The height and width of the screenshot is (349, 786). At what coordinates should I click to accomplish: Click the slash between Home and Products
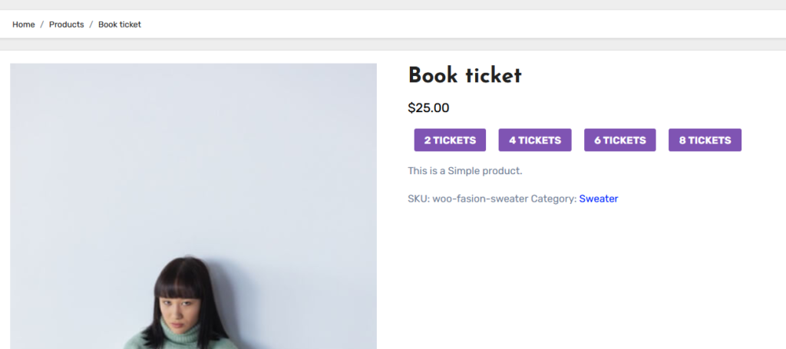42,25
